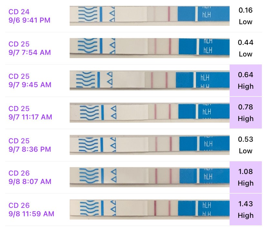View the test strip image for 9/8 11:59 AM
Image resolution: width=267 pixels, height=234 pixels.
click(x=149, y=209)
